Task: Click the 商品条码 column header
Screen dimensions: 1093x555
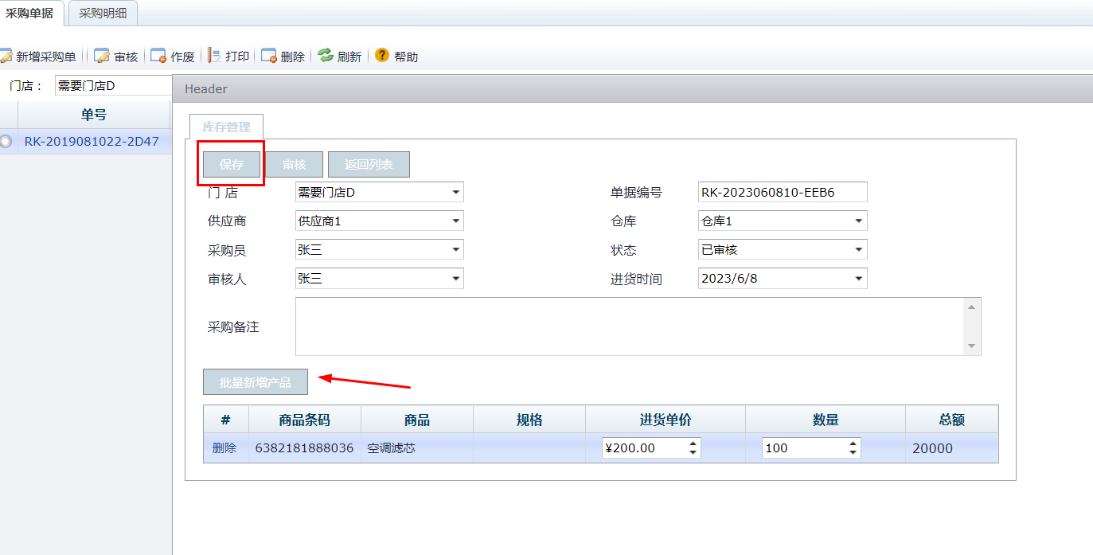Action: click(305, 420)
